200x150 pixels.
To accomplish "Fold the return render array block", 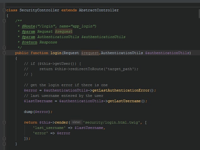I will [4, 122].
